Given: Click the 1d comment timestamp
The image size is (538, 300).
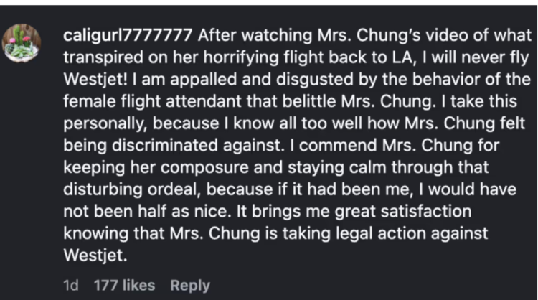Looking at the screenshot, I should point(70,285).
